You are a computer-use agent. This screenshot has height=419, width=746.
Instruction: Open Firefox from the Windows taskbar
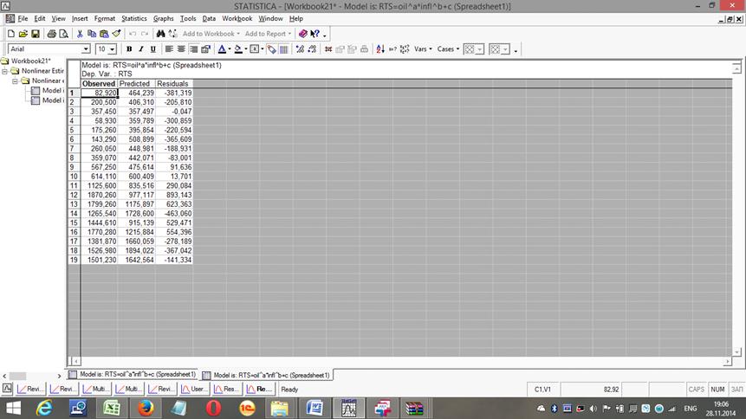[146, 408]
